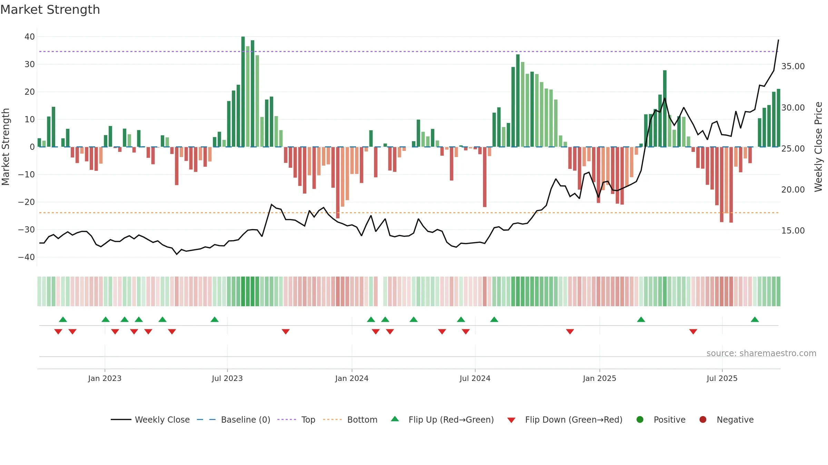828x465 pixels.
Task: Select the rightmost red flip-down triangle marker
Action: point(693,331)
